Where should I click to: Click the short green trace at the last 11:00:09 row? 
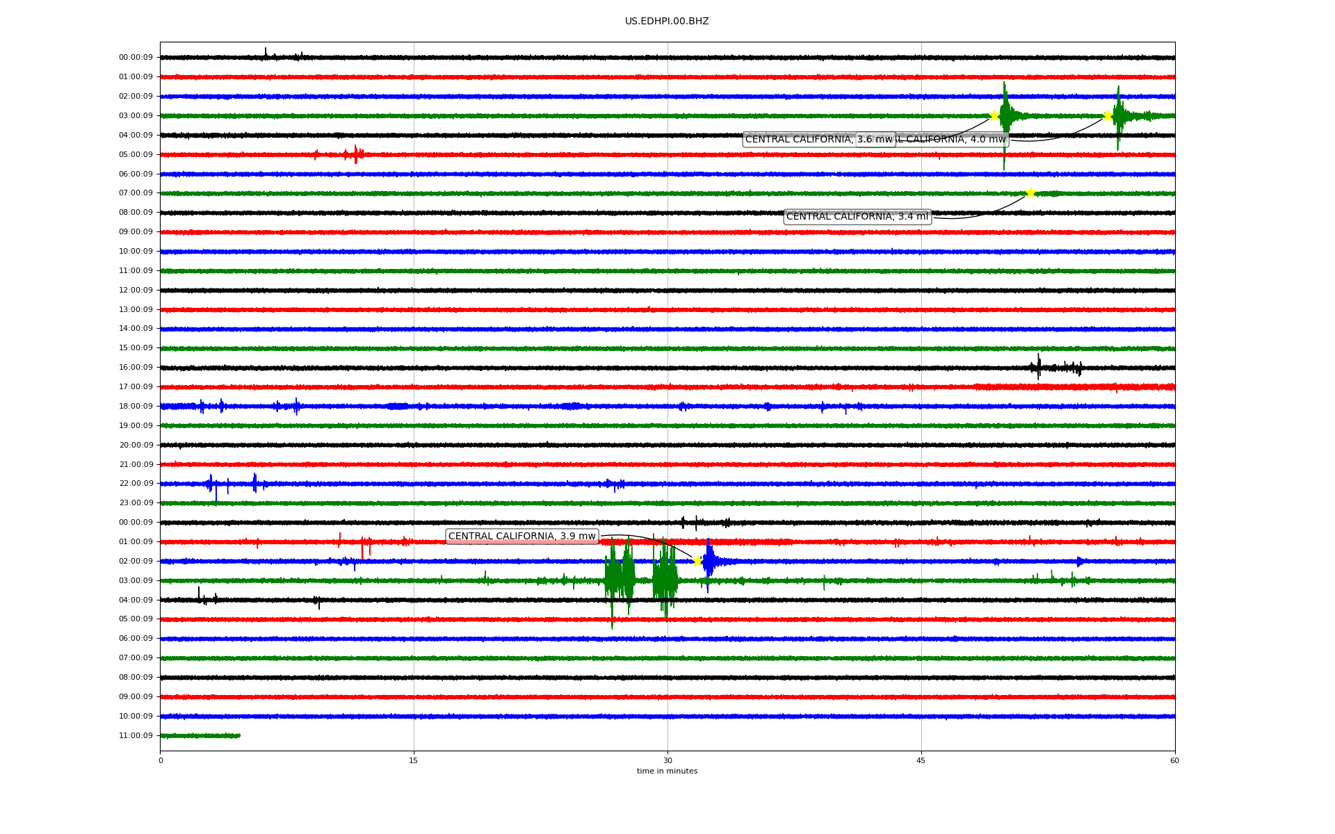point(200,735)
